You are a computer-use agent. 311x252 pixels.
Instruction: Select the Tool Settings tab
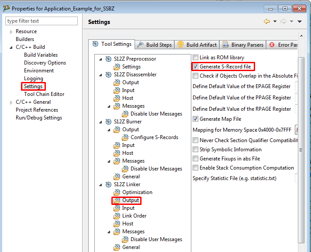tap(112, 44)
